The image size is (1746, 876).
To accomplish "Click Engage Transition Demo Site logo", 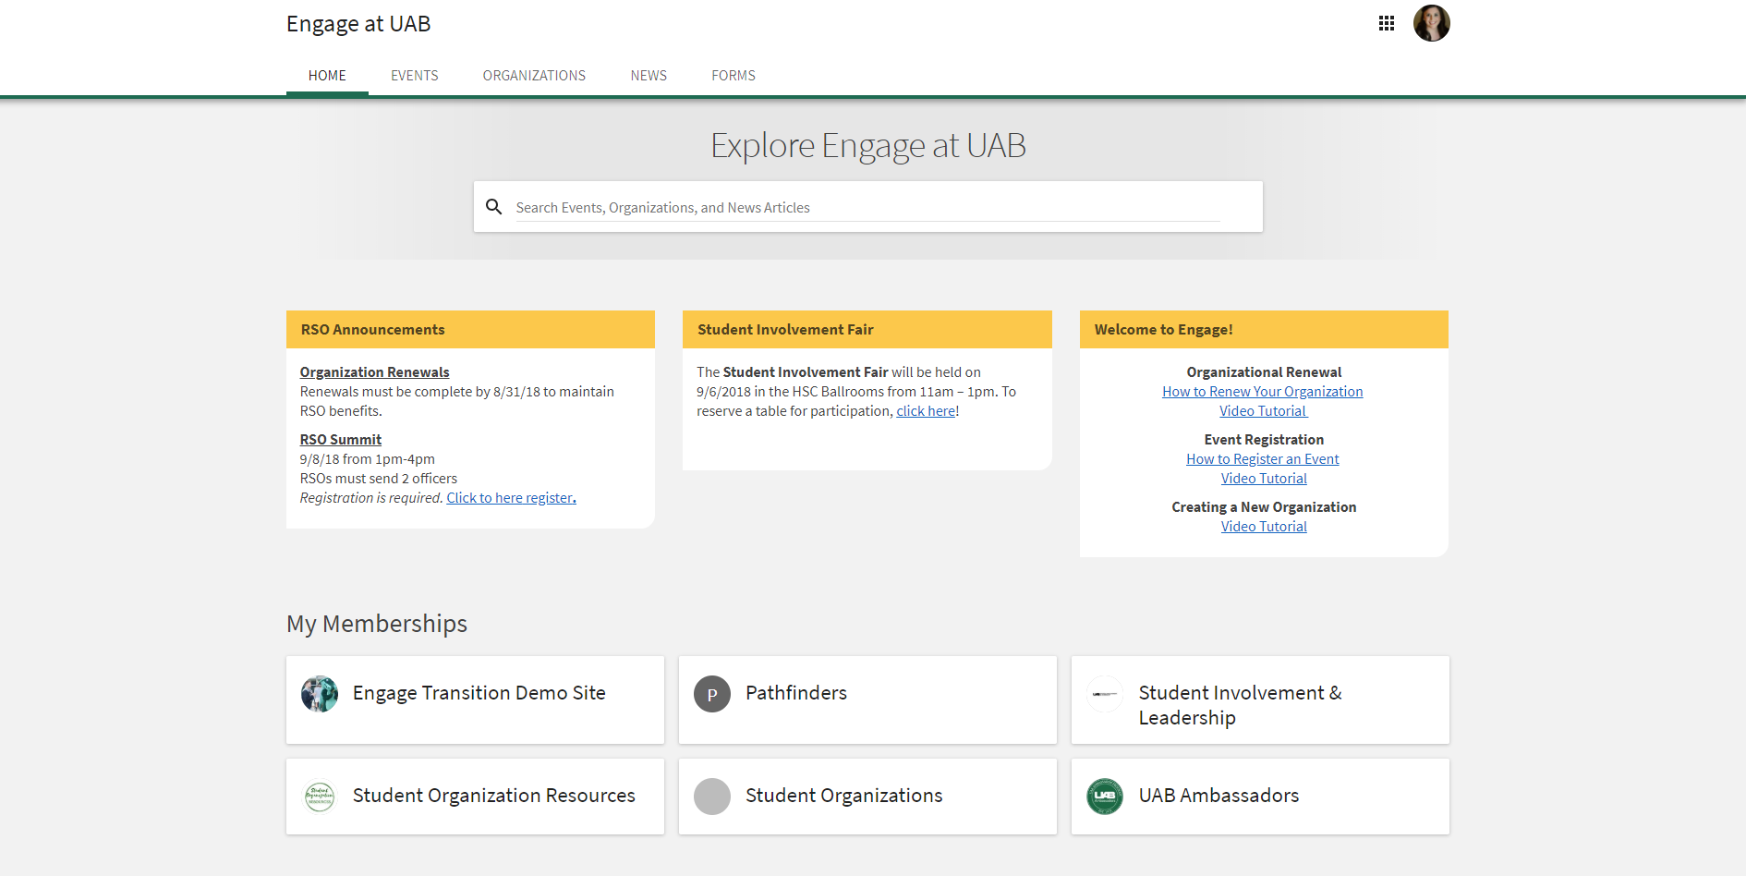I will point(320,694).
